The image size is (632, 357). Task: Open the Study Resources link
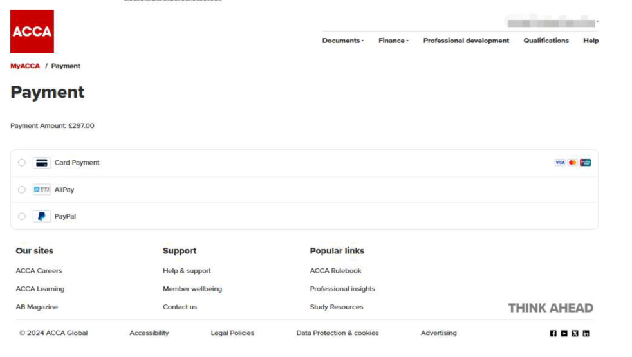336,307
